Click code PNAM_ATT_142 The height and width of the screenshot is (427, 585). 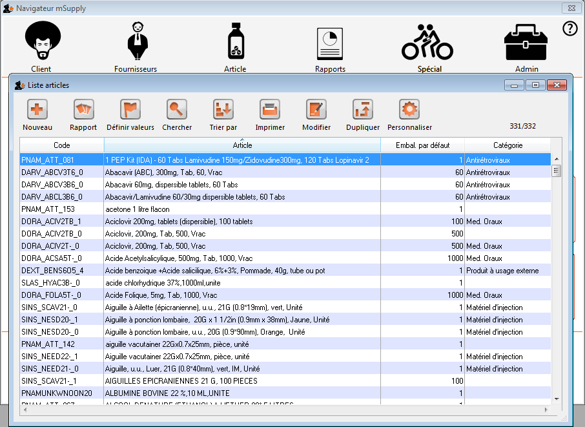[48, 344]
